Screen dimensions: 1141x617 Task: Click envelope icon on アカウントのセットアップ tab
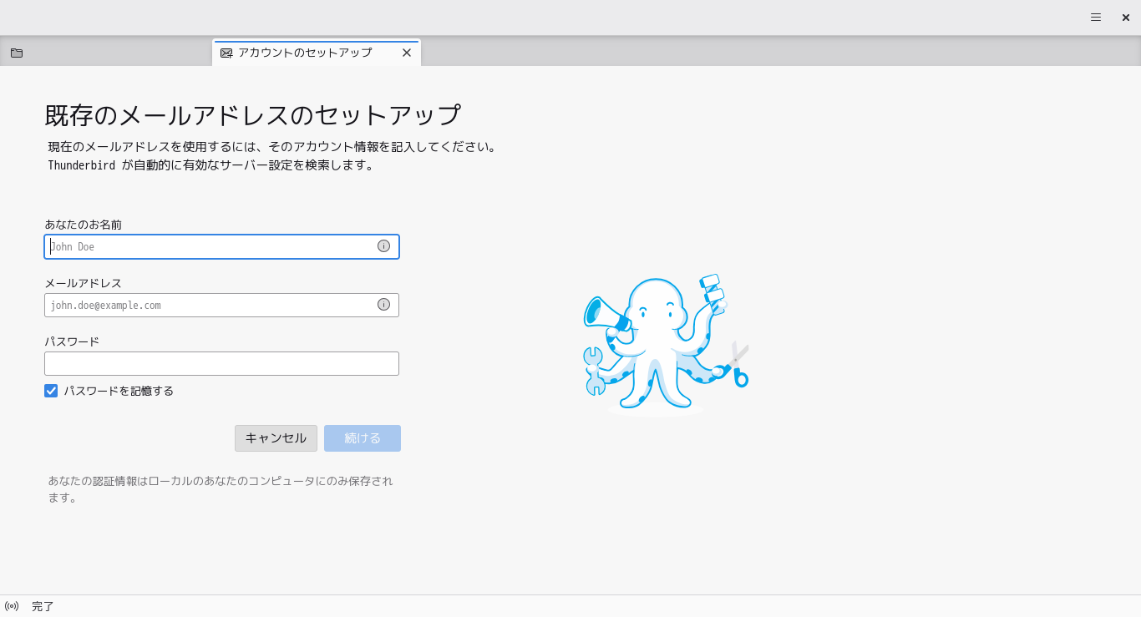pos(226,53)
